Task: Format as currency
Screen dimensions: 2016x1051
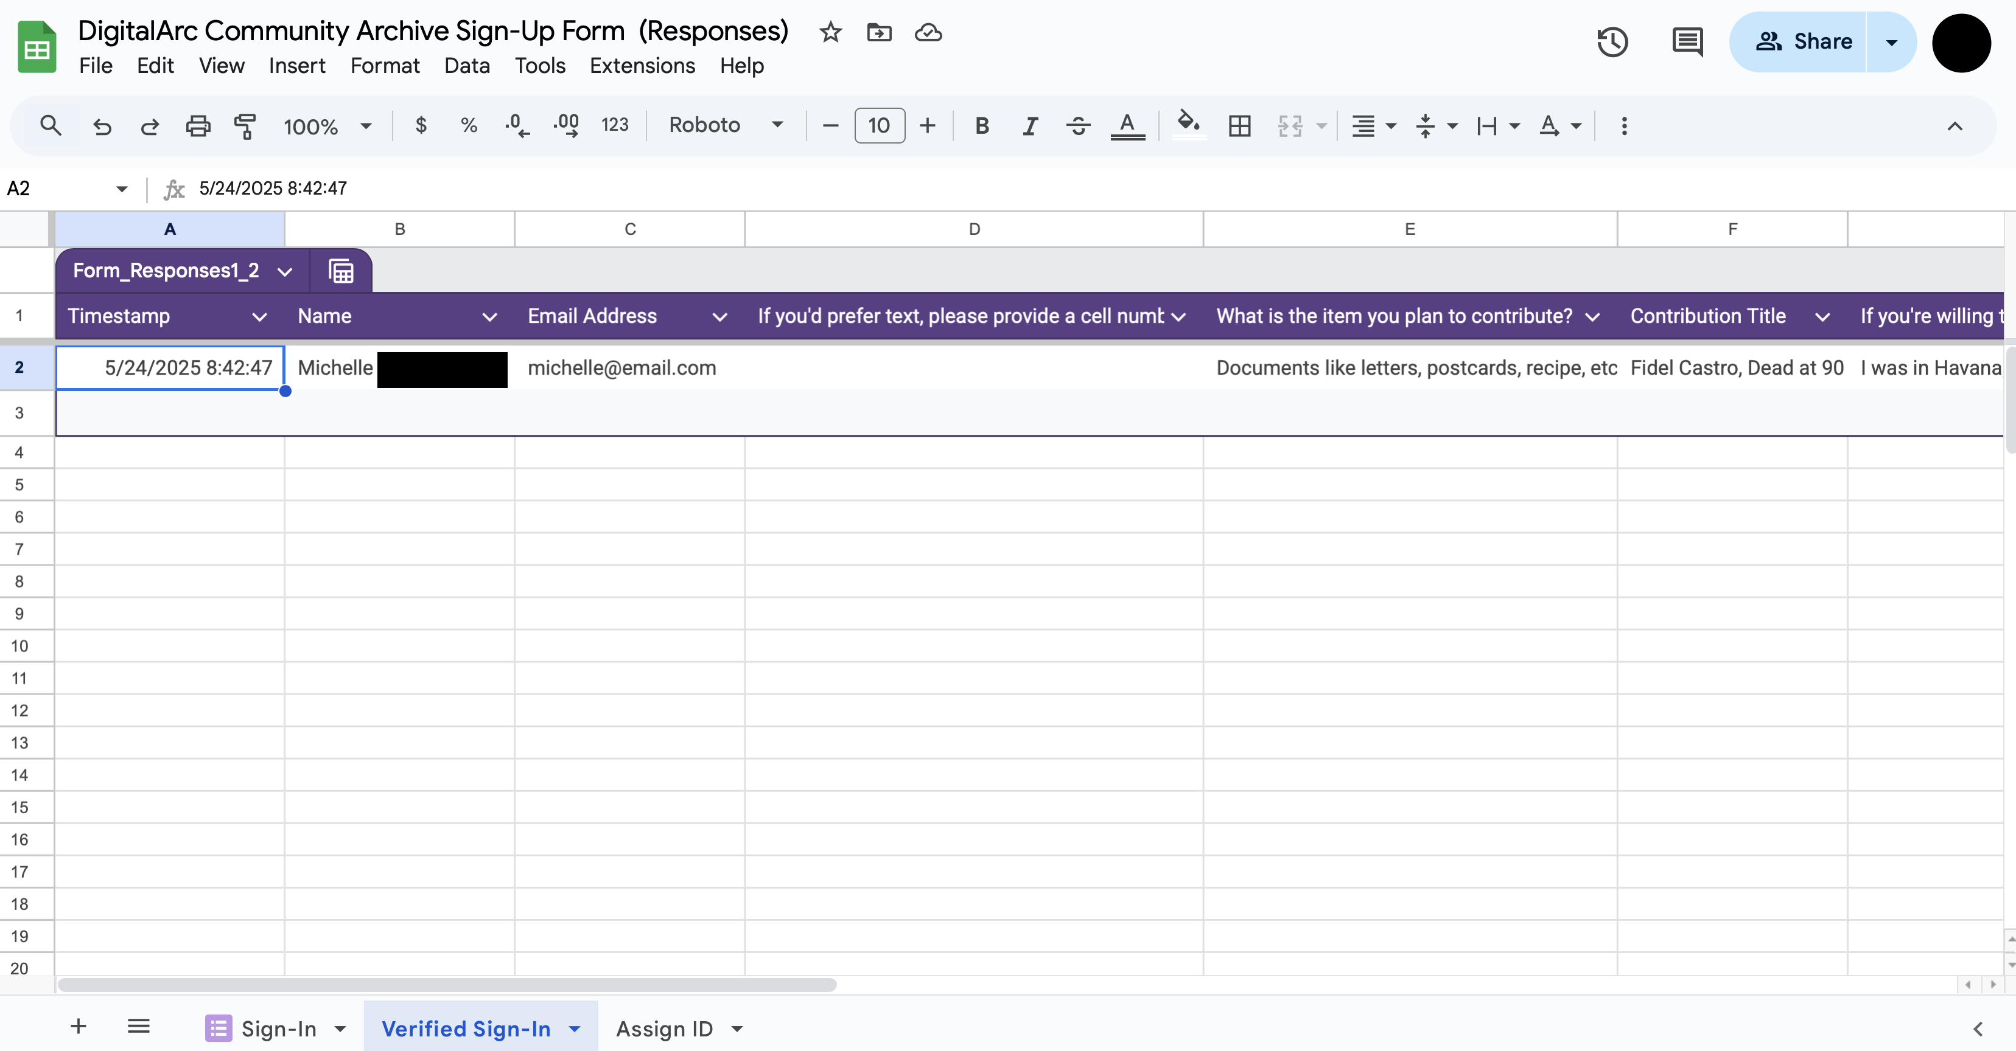Action: tap(421, 125)
